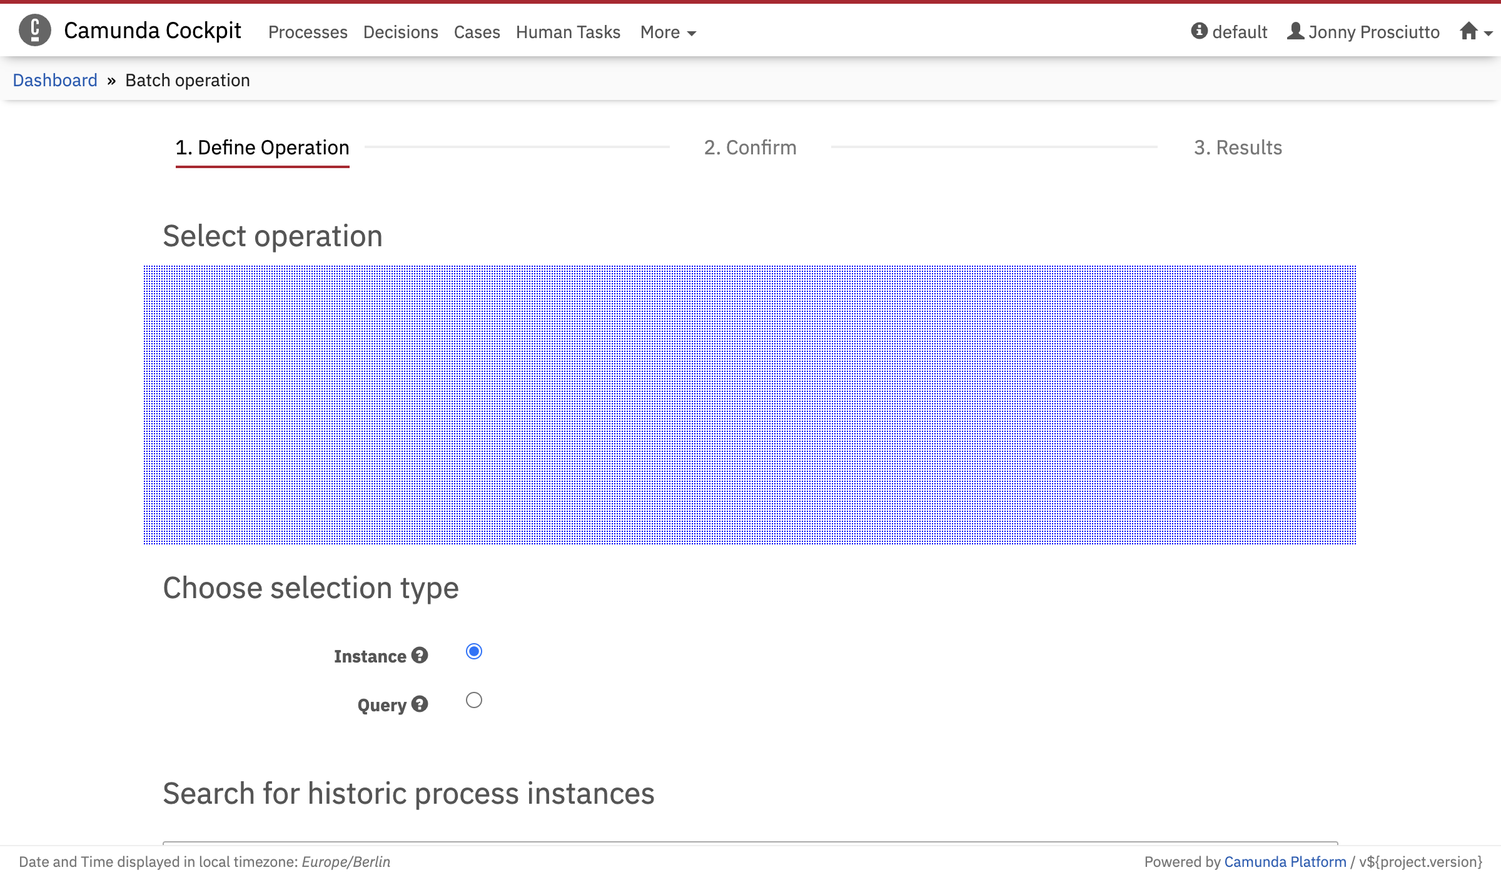Screen dimensions: 1501x875
Task: Click the historic process instances search field
Action: [750, 844]
